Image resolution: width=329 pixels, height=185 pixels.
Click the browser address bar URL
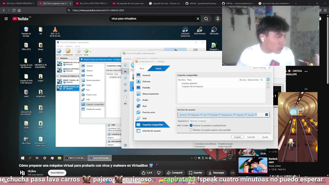pyautogui.click(x=98, y=10)
